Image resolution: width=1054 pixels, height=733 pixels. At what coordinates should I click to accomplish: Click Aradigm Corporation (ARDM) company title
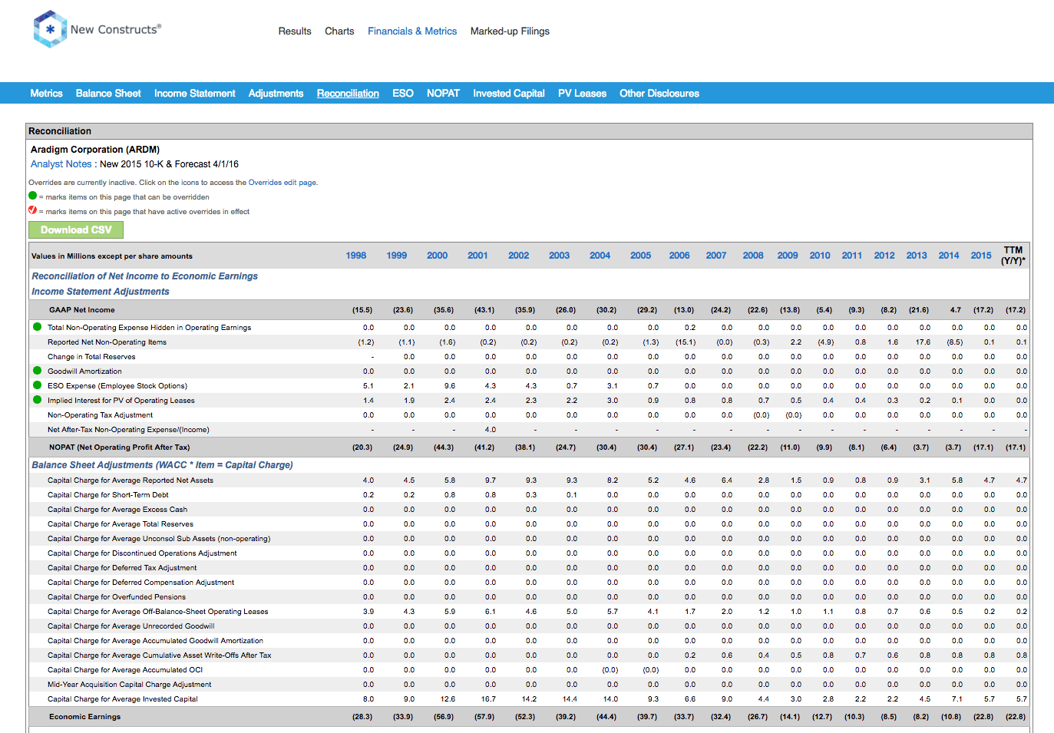point(95,150)
